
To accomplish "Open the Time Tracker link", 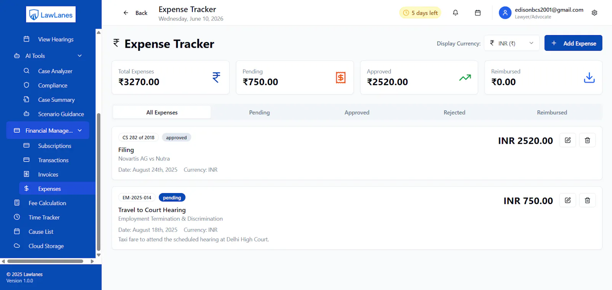I will click(x=44, y=217).
